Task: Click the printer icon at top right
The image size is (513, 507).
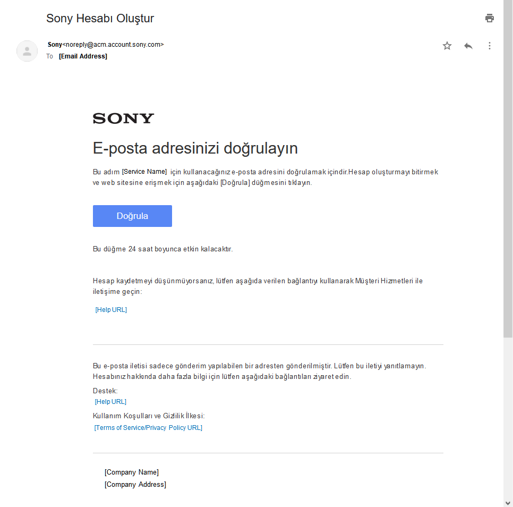Action: [x=489, y=18]
